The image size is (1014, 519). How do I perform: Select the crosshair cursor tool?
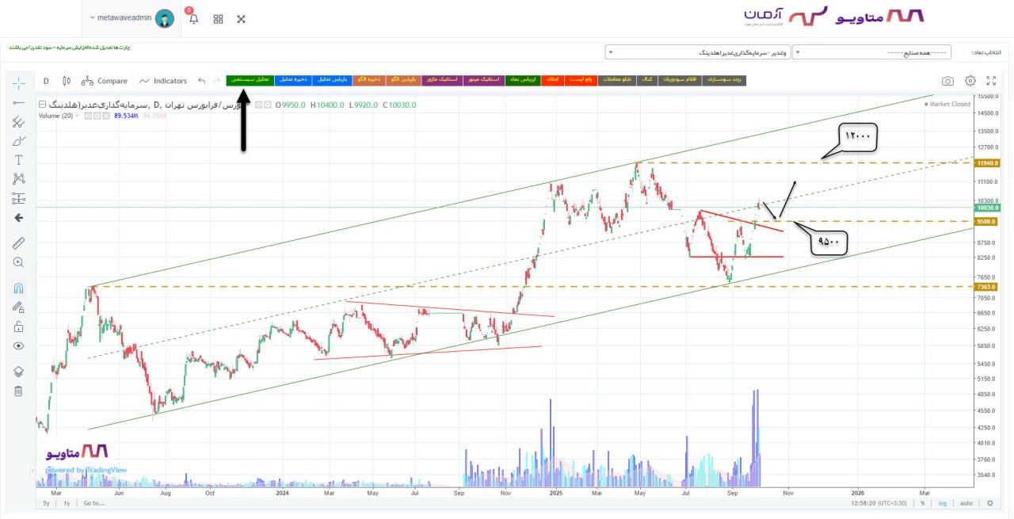(x=18, y=83)
